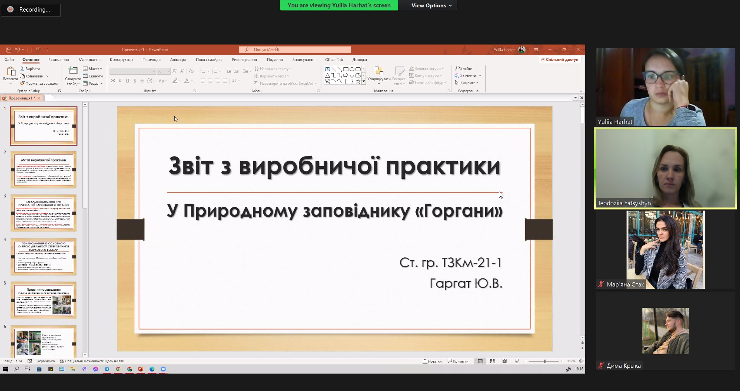Select the star shape in shapes gallery
This screenshot has height=391, width=740.
point(358,82)
